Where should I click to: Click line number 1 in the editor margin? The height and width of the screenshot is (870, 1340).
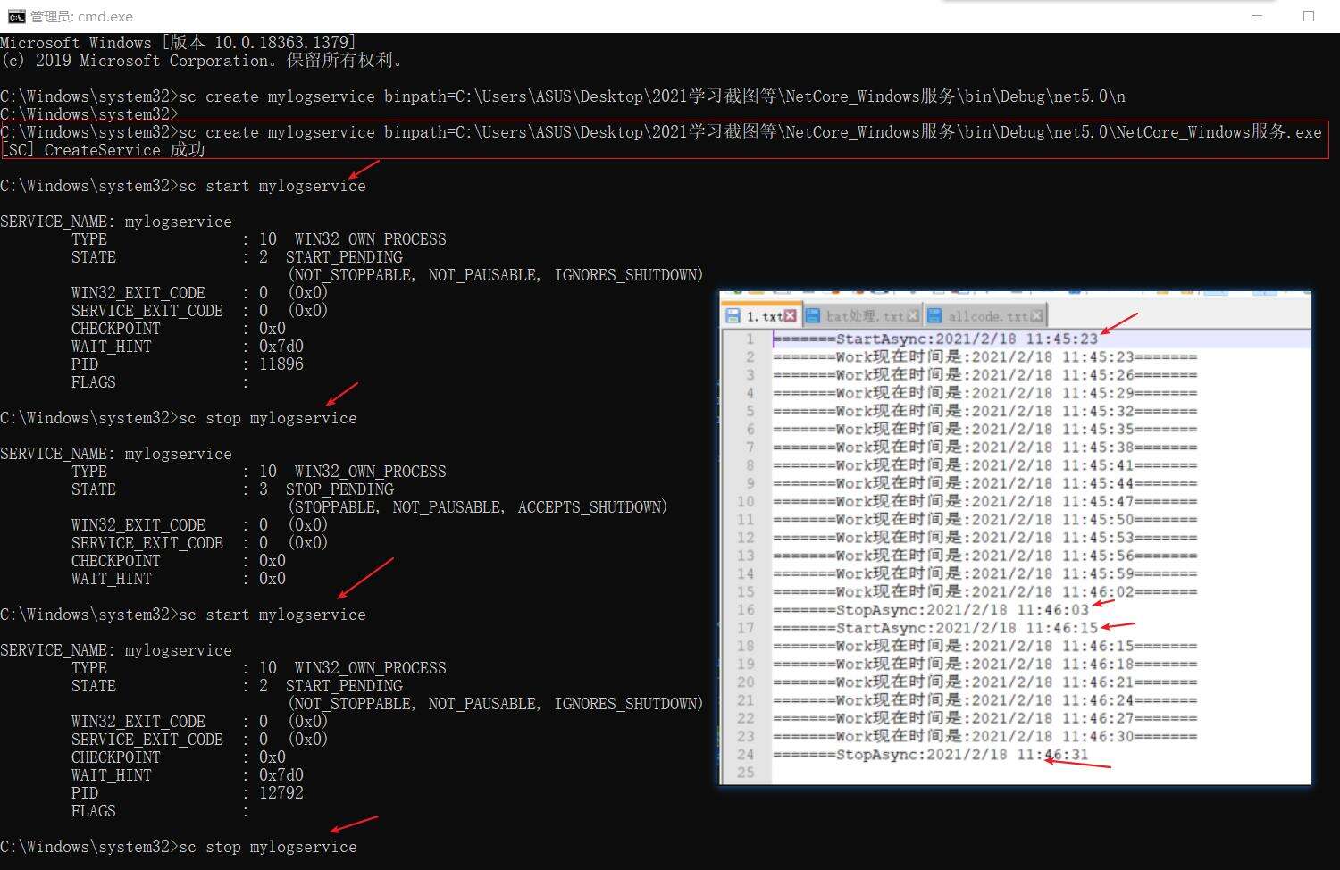pos(750,339)
